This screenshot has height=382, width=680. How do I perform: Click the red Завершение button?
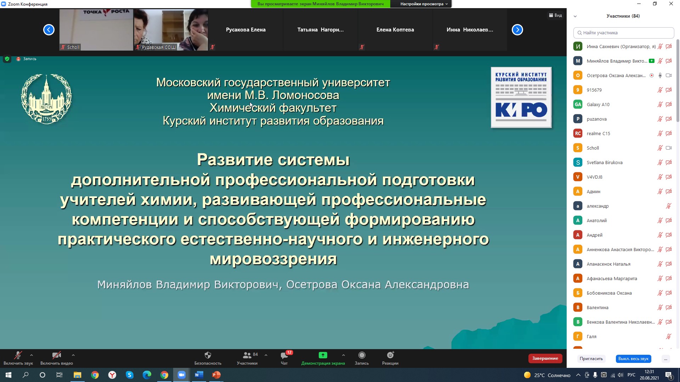pyautogui.click(x=545, y=358)
